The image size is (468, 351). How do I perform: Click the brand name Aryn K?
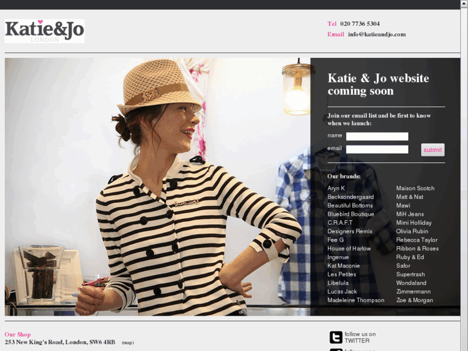(x=336, y=188)
